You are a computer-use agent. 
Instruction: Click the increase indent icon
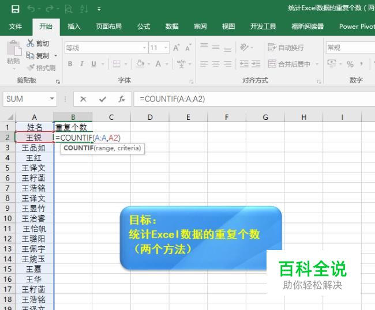click(256, 64)
